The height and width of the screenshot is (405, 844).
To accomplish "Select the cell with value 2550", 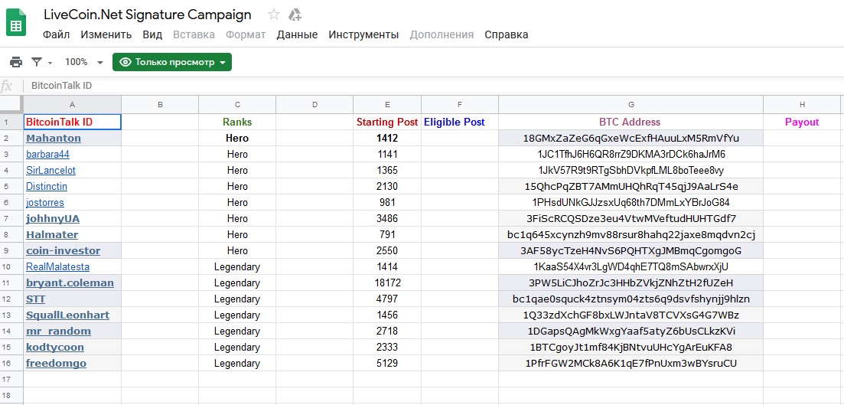I will (x=387, y=251).
